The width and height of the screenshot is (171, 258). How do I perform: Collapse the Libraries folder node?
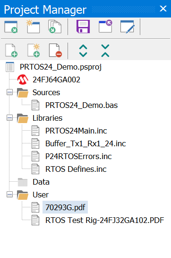pyautogui.click(x=10, y=118)
